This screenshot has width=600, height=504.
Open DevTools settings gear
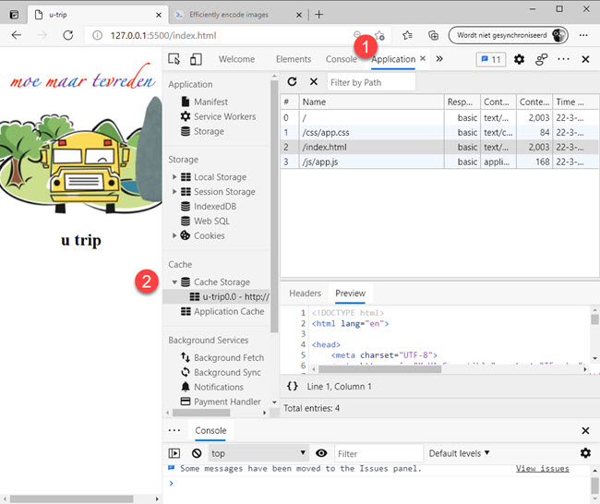519,59
